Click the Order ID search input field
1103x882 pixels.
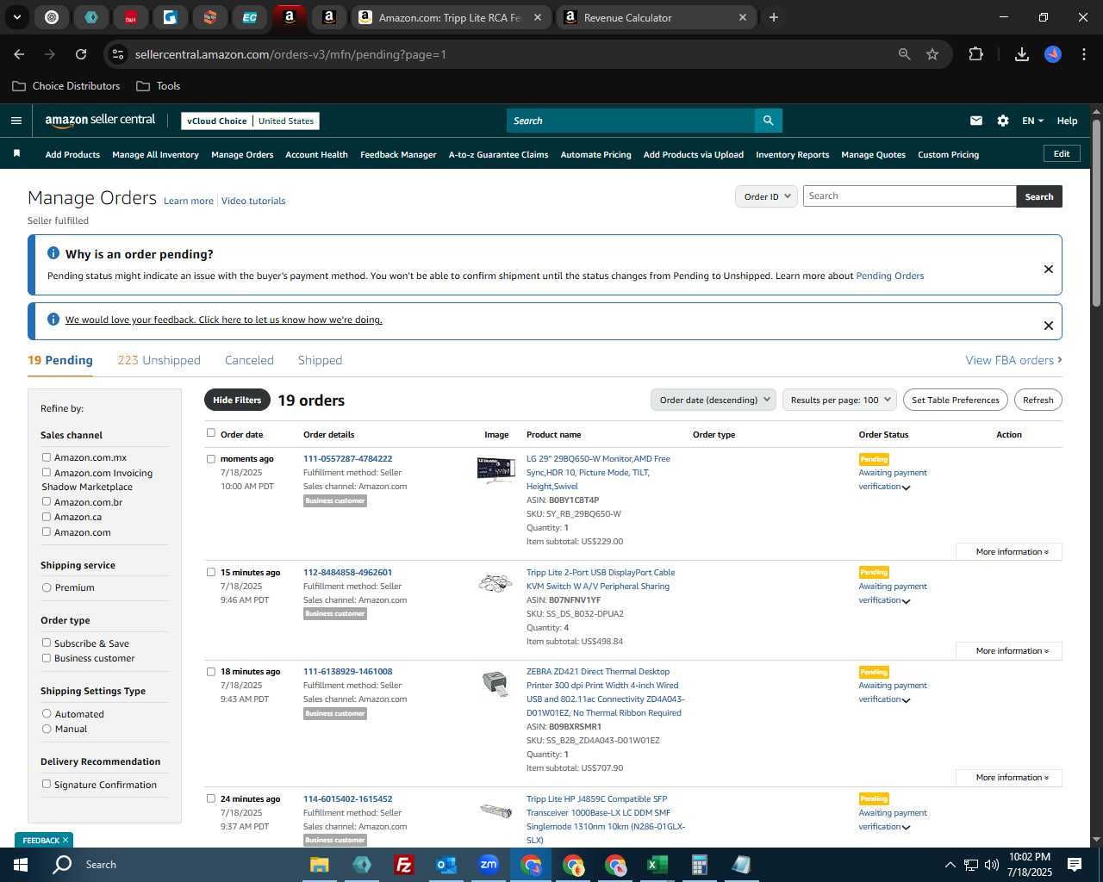click(909, 196)
